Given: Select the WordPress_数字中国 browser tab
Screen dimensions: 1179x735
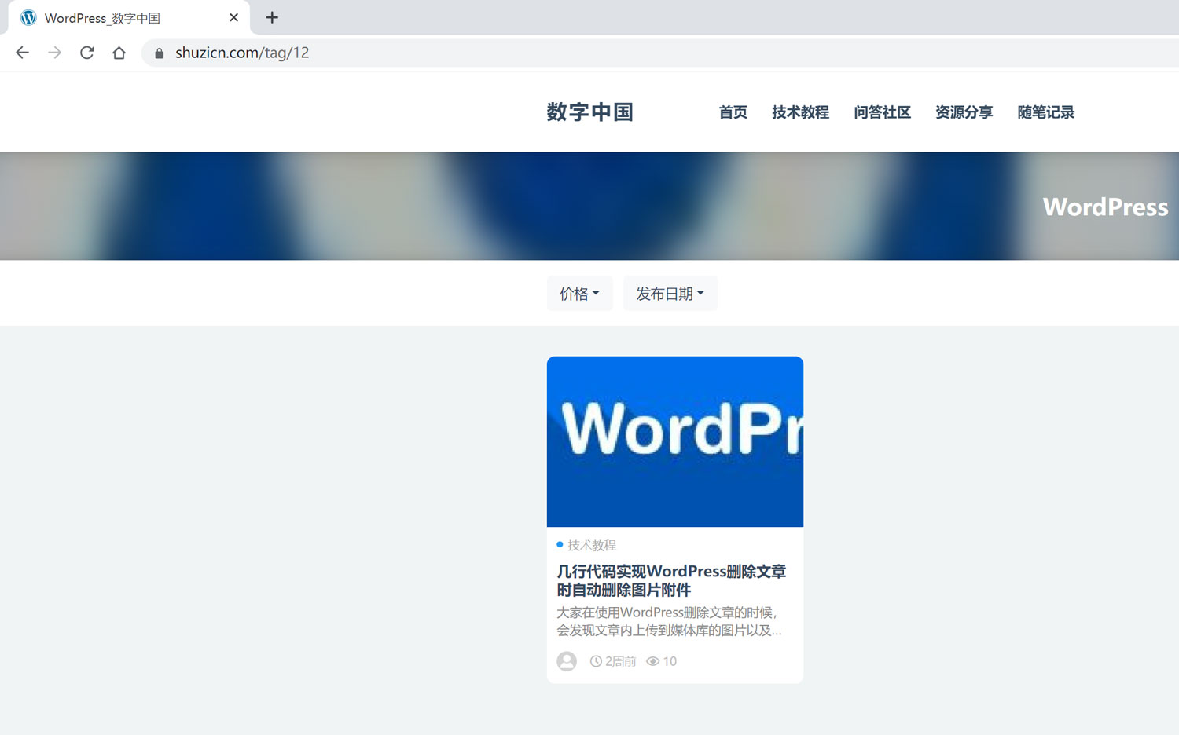Looking at the screenshot, I should click(x=129, y=17).
